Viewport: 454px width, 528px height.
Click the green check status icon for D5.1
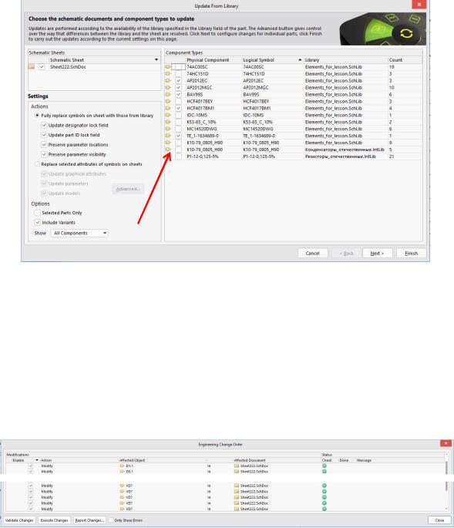click(325, 472)
